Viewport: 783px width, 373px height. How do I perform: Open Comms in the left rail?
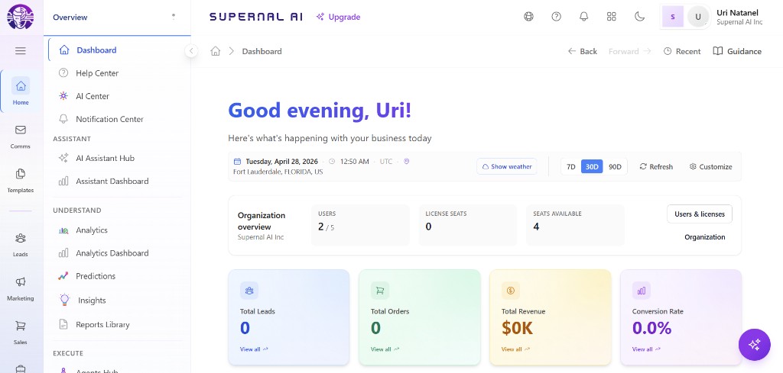pyautogui.click(x=21, y=136)
